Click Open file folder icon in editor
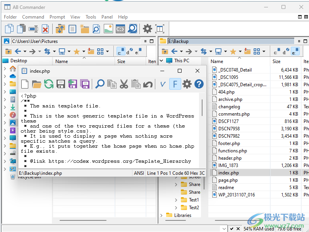The height and width of the screenshot is (232, 309). 37,84
